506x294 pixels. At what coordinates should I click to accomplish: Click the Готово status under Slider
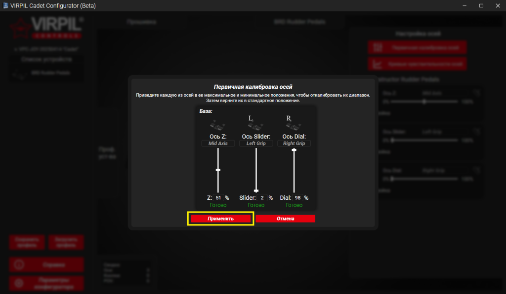[256, 205]
